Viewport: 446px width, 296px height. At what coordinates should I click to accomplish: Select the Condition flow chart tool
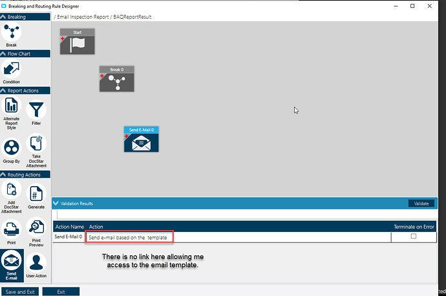coord(12,69)
